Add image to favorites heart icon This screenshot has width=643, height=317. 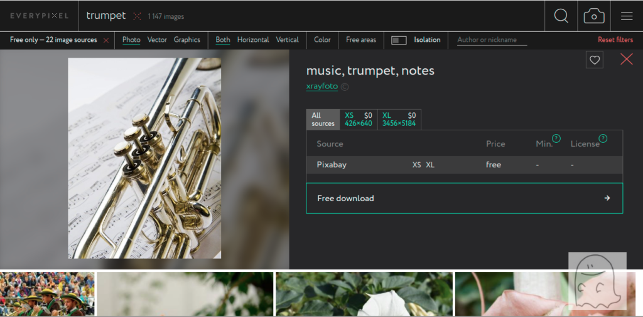594,60
